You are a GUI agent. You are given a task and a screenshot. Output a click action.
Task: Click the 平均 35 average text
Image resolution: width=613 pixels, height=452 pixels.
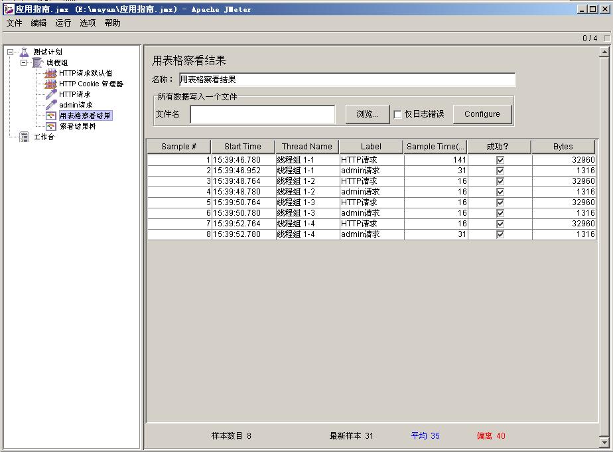[x=425, y=435]
